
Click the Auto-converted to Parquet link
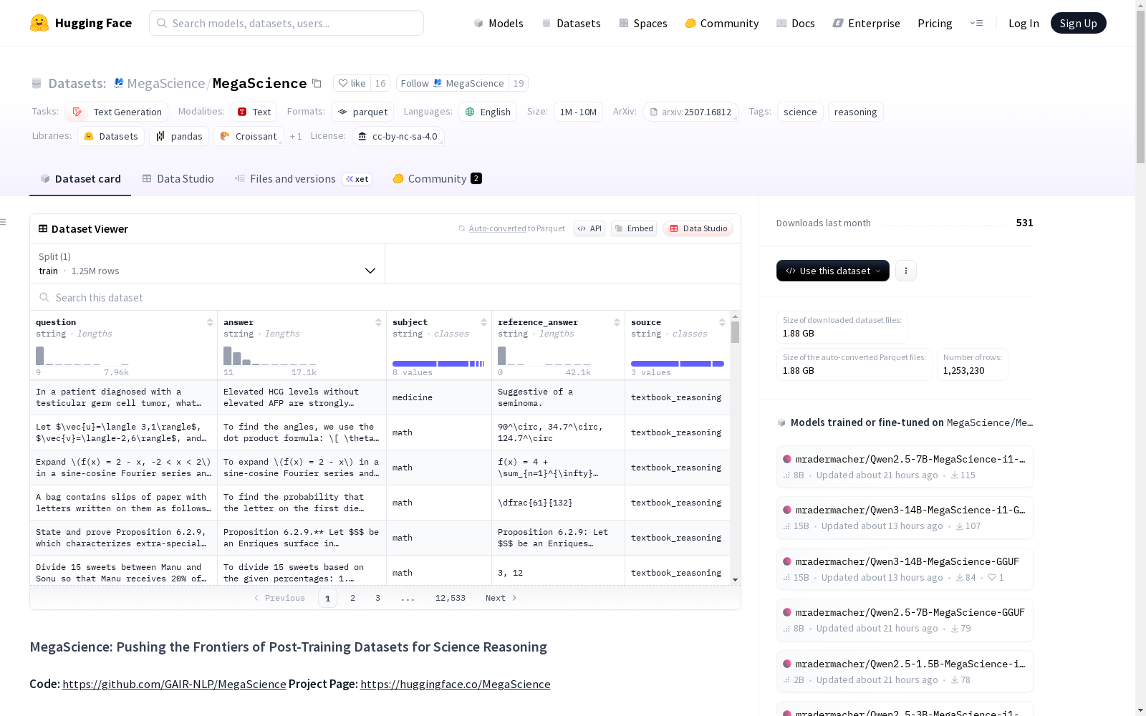[x=516, y=228]
